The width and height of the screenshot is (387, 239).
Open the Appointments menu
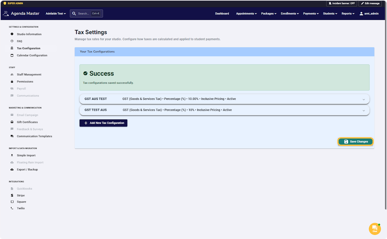pos(246,14)
